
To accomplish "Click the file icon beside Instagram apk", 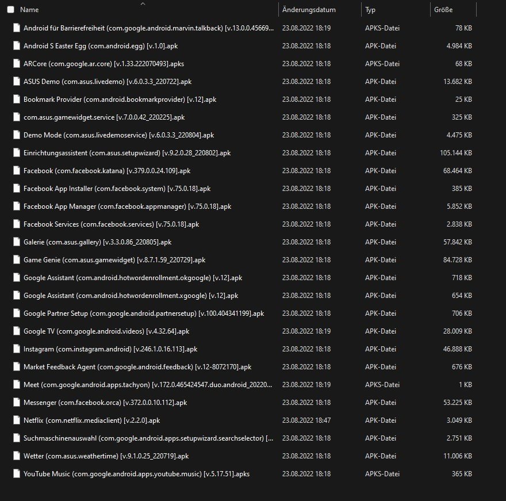I will pos(16,349).
